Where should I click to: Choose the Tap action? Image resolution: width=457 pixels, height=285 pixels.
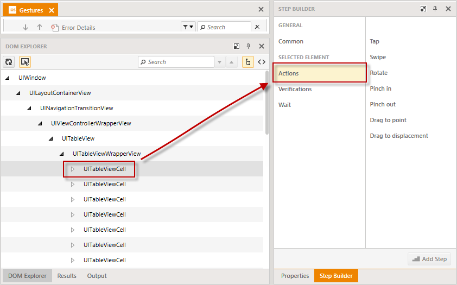pyautogui.click(x=375, y=41)
